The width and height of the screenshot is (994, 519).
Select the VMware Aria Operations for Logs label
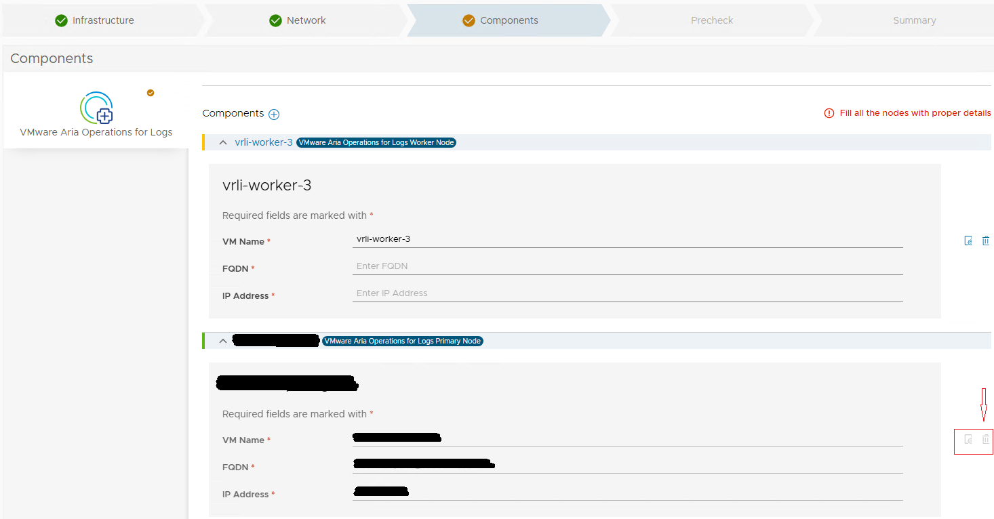click(x=96, y=133)
